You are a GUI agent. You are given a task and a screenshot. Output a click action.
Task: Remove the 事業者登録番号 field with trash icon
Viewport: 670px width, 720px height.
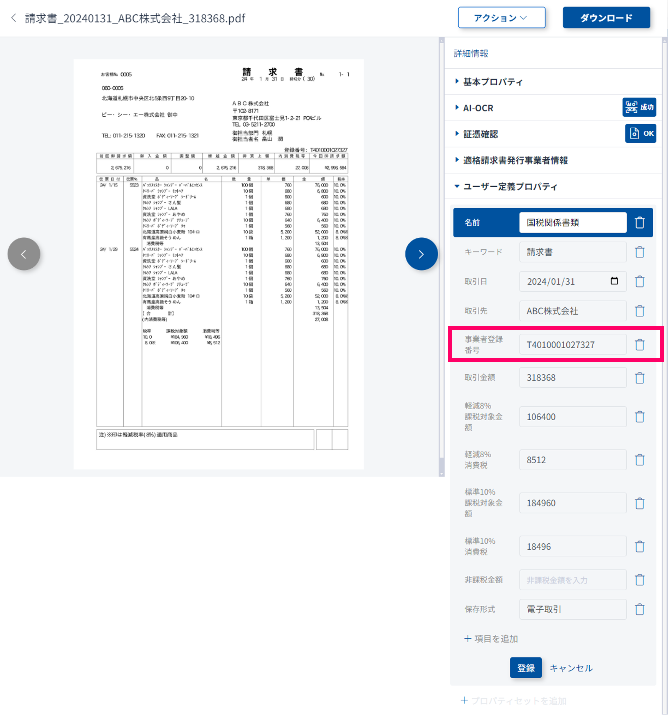click(x=639, y=344)
